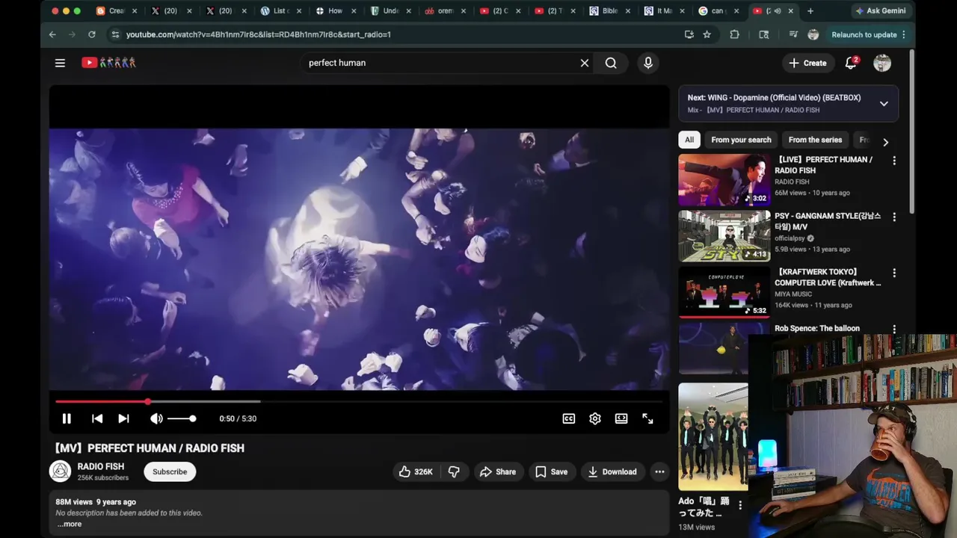This screenshot has height=538, width=957.
Task: Open media controls icon in toolbar
Action: pos(793,34)
